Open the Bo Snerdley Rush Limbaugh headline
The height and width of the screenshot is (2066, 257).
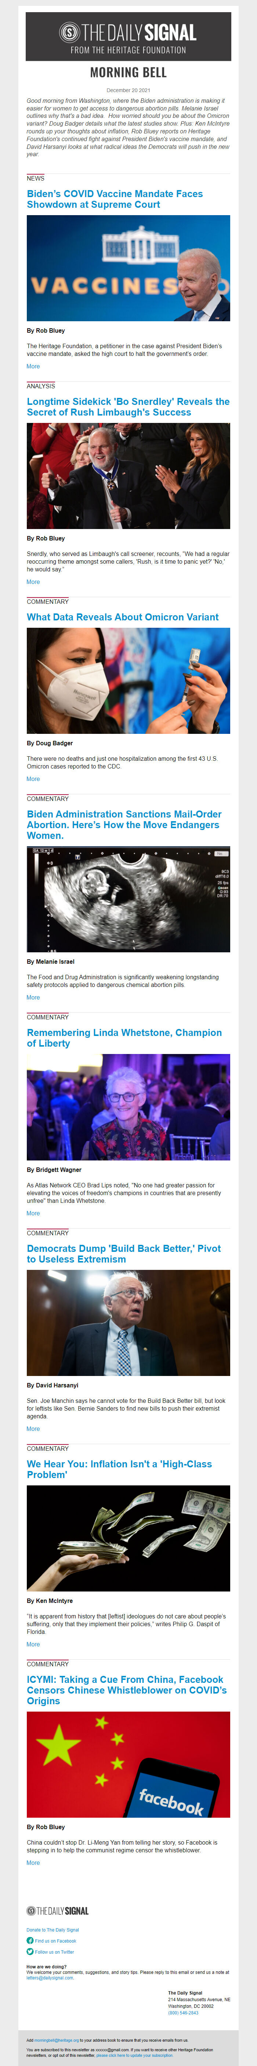tap(128, 407)
